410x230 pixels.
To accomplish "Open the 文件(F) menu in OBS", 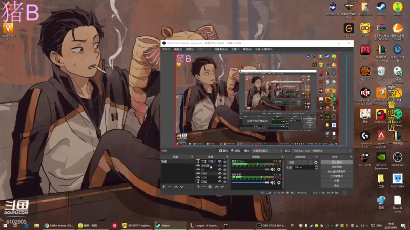I will click(166, 49).
